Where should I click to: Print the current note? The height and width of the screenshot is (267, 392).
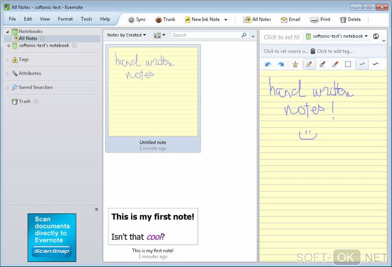[x=320, y=20]
